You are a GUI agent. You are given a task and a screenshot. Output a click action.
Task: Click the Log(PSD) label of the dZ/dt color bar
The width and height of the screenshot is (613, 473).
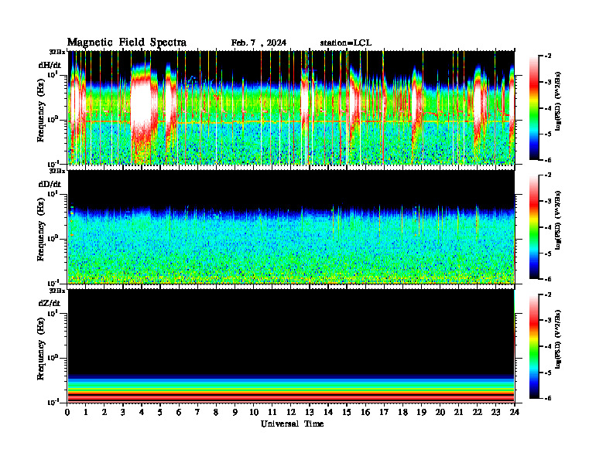[558, 340]
